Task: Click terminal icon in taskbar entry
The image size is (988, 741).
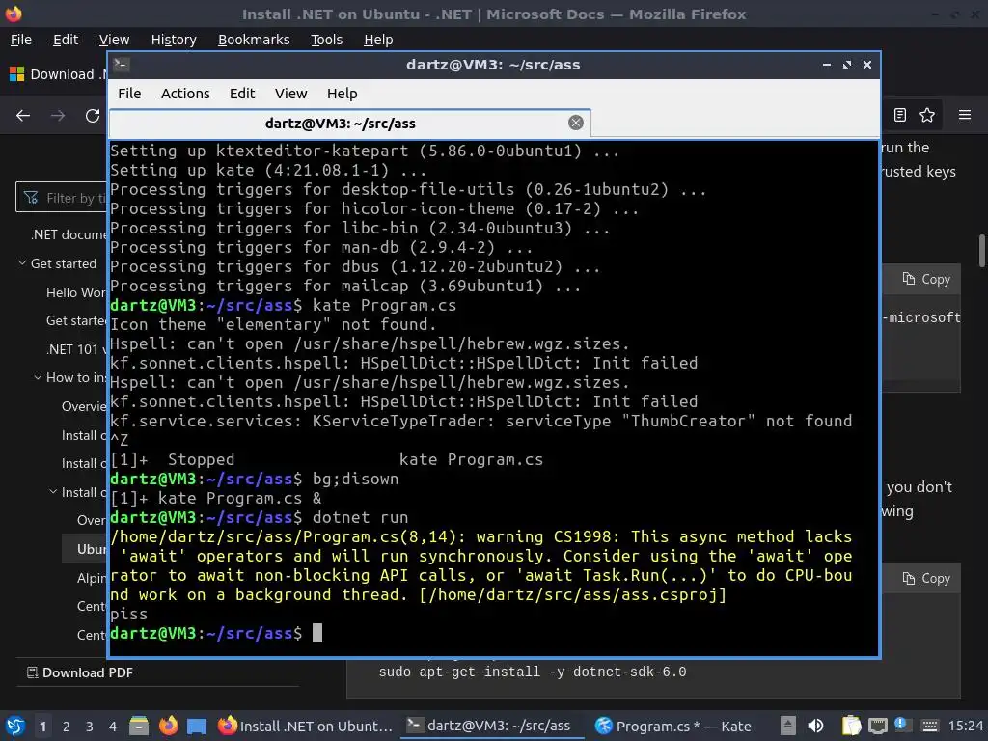Action: pos(415,725)
